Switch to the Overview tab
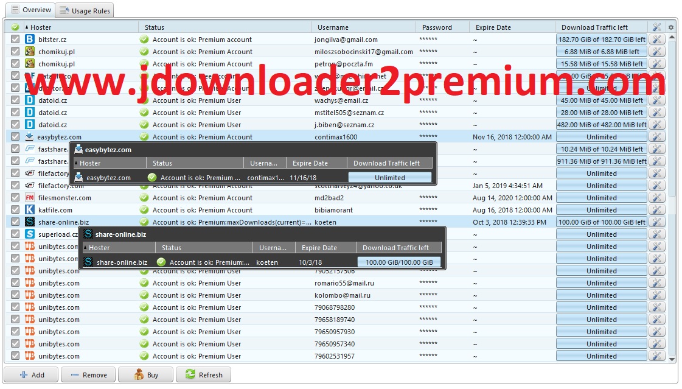This screenshot has width=682, height=389. point(31,10)
